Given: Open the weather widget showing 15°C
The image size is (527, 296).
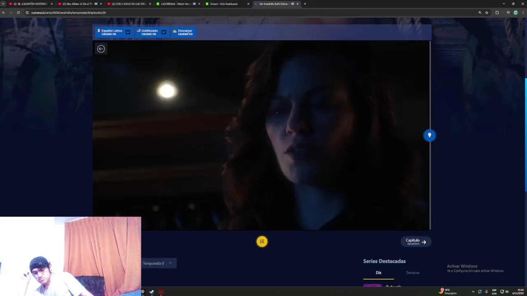Looking at the screenshot, I should [448, 291].
